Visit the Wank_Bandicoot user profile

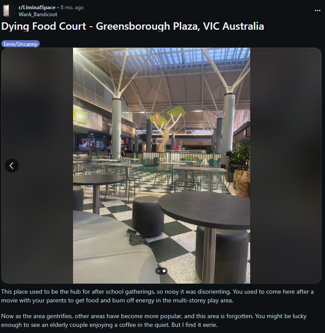click(38, 14)
